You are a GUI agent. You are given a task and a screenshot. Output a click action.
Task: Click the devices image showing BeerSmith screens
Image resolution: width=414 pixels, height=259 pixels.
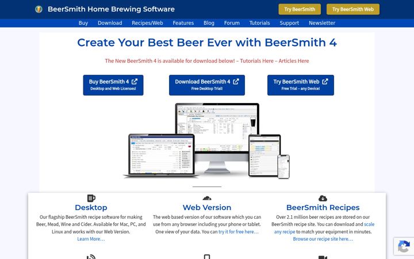click(206, 141)
